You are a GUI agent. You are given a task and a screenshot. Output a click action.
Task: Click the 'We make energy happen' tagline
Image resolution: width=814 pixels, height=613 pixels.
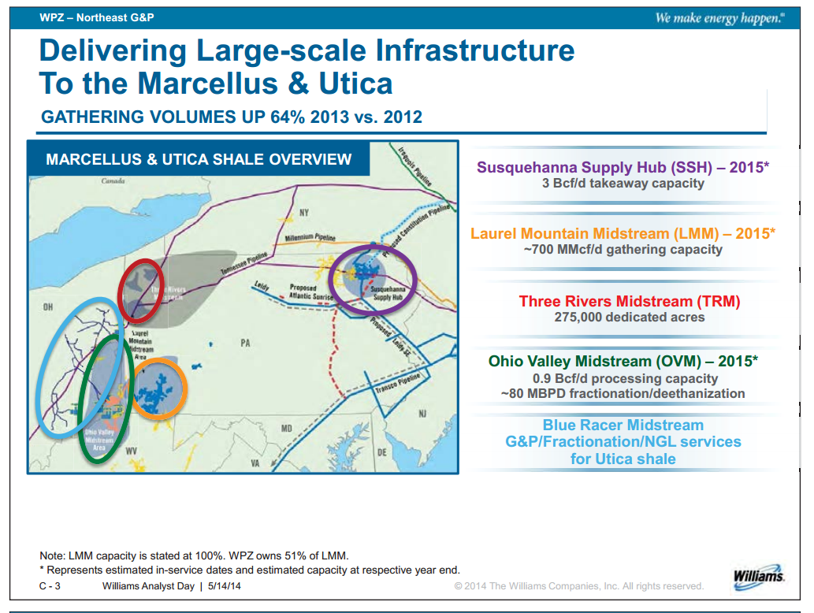[719, 18]
